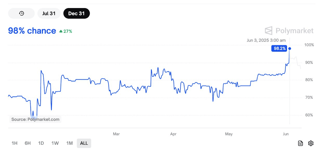Select the ALL time range
Viewport: 326px width, 151px height.
pos(84,143)
